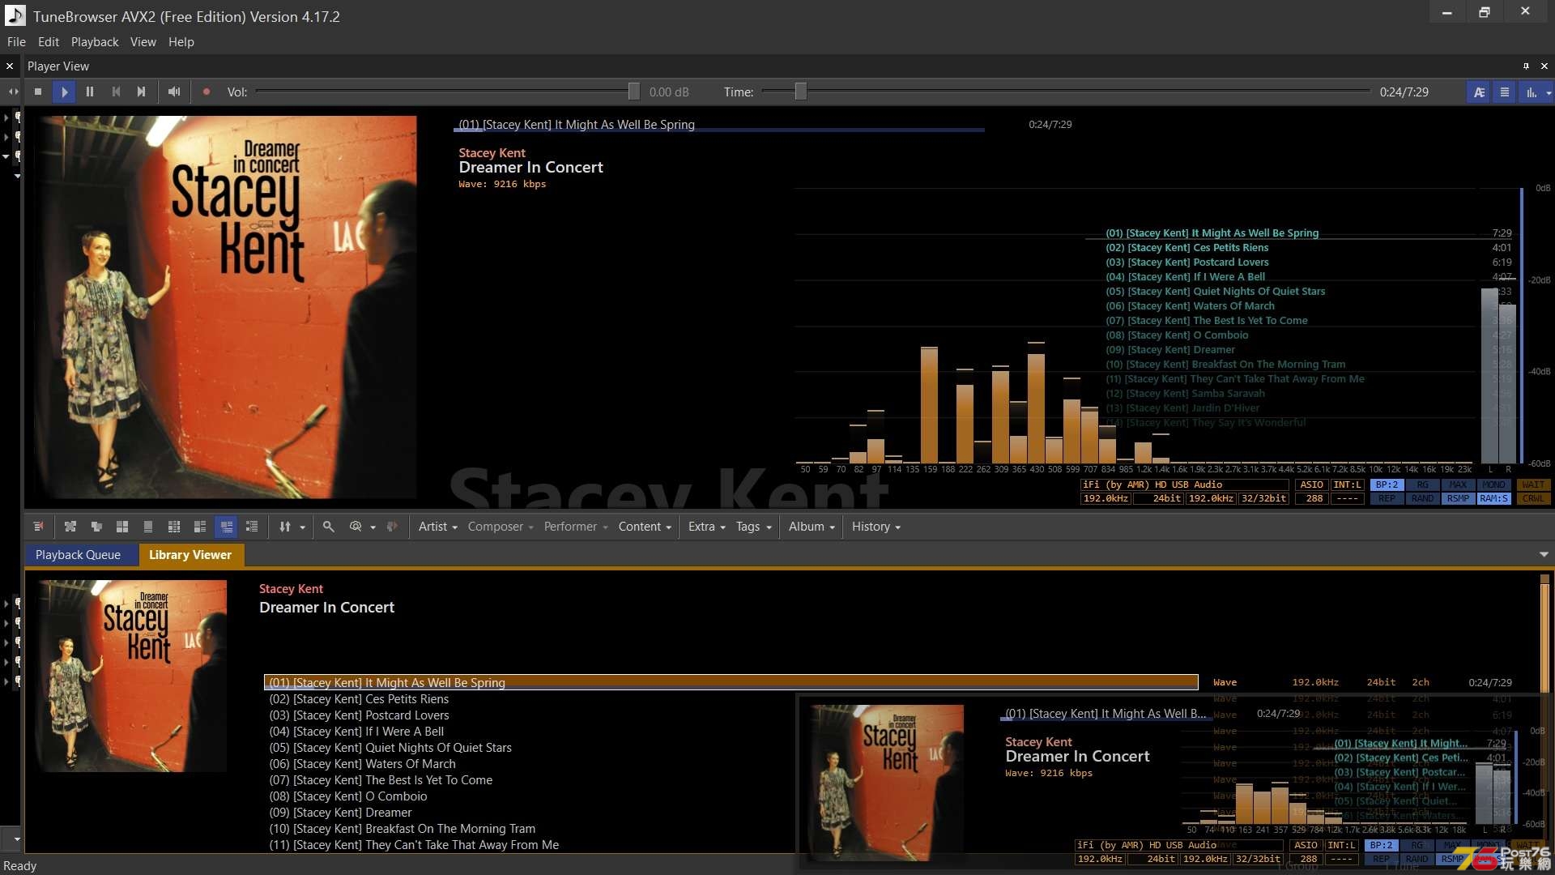Toggle the WAIT indicator
The height and width of the screenshot is (875, 1555).
1533,485
